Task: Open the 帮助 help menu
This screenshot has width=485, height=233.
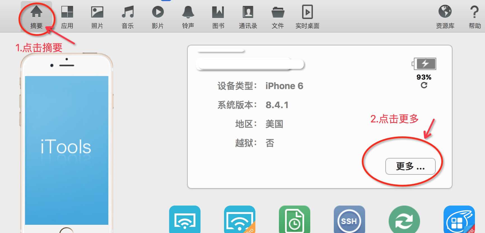Action: (475, 17)
